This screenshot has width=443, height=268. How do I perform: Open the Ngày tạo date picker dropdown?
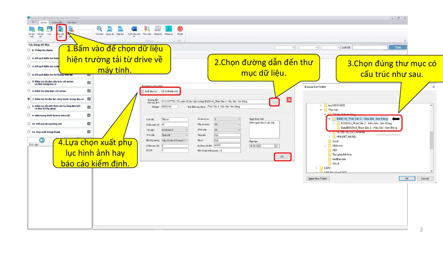coord(276,146)
